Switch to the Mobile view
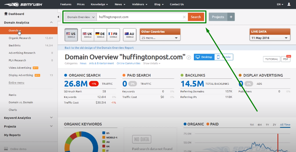Image resolution: width=296 pixels, height=152 pixels. tap(223, 57)
